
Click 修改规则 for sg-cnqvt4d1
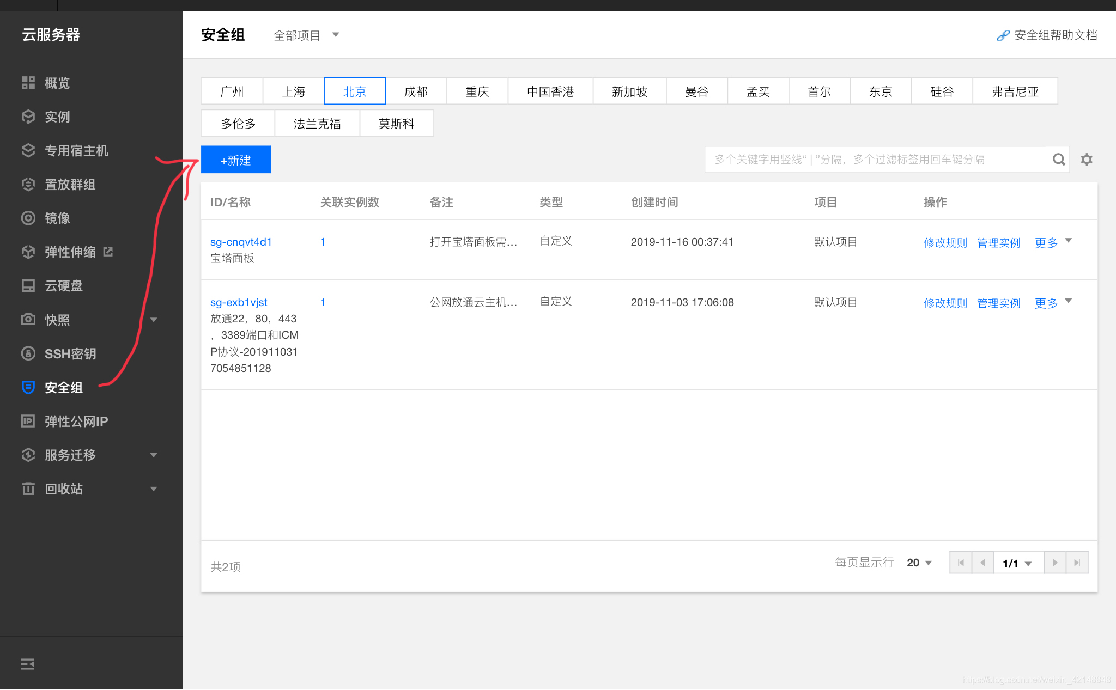coord(944,242)
